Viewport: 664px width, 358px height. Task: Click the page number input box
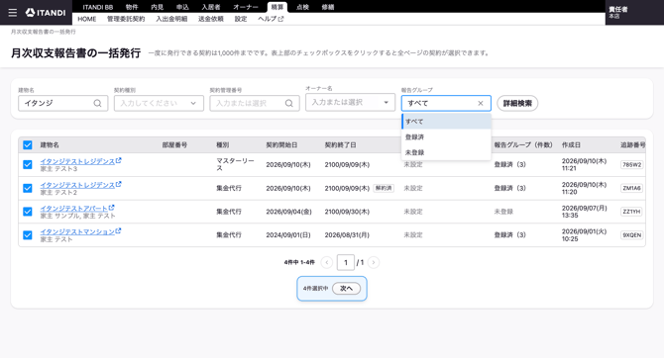pyautogui.click(x=346, y=262)
